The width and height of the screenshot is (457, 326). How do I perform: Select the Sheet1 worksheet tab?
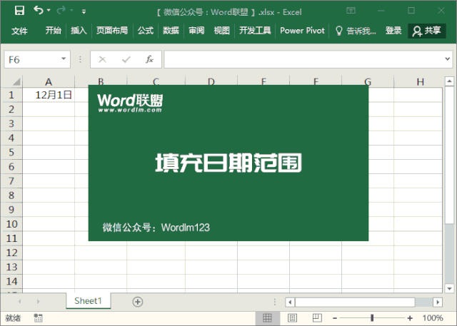(88, 301)
